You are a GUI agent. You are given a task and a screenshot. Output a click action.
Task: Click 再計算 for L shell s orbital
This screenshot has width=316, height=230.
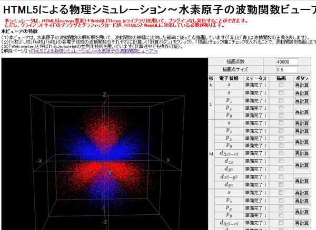302,93
